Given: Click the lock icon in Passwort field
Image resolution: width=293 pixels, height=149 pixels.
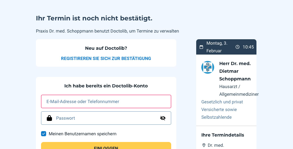Looking at the screenshot, I should [49, 118].
